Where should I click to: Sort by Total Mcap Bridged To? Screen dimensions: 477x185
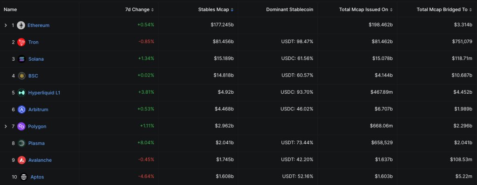(x=444, y=9)
